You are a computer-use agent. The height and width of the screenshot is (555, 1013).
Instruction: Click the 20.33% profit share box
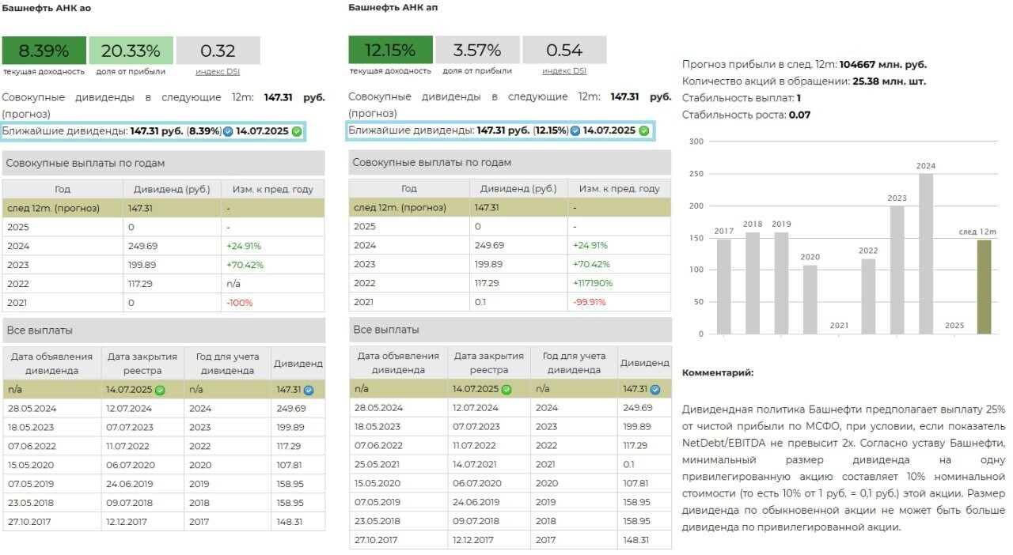point(131,51)
